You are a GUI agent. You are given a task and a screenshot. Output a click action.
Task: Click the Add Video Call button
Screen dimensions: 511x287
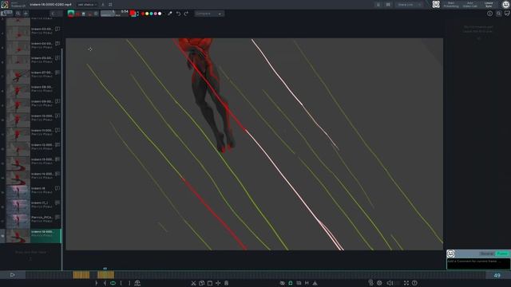click(469, 5)
